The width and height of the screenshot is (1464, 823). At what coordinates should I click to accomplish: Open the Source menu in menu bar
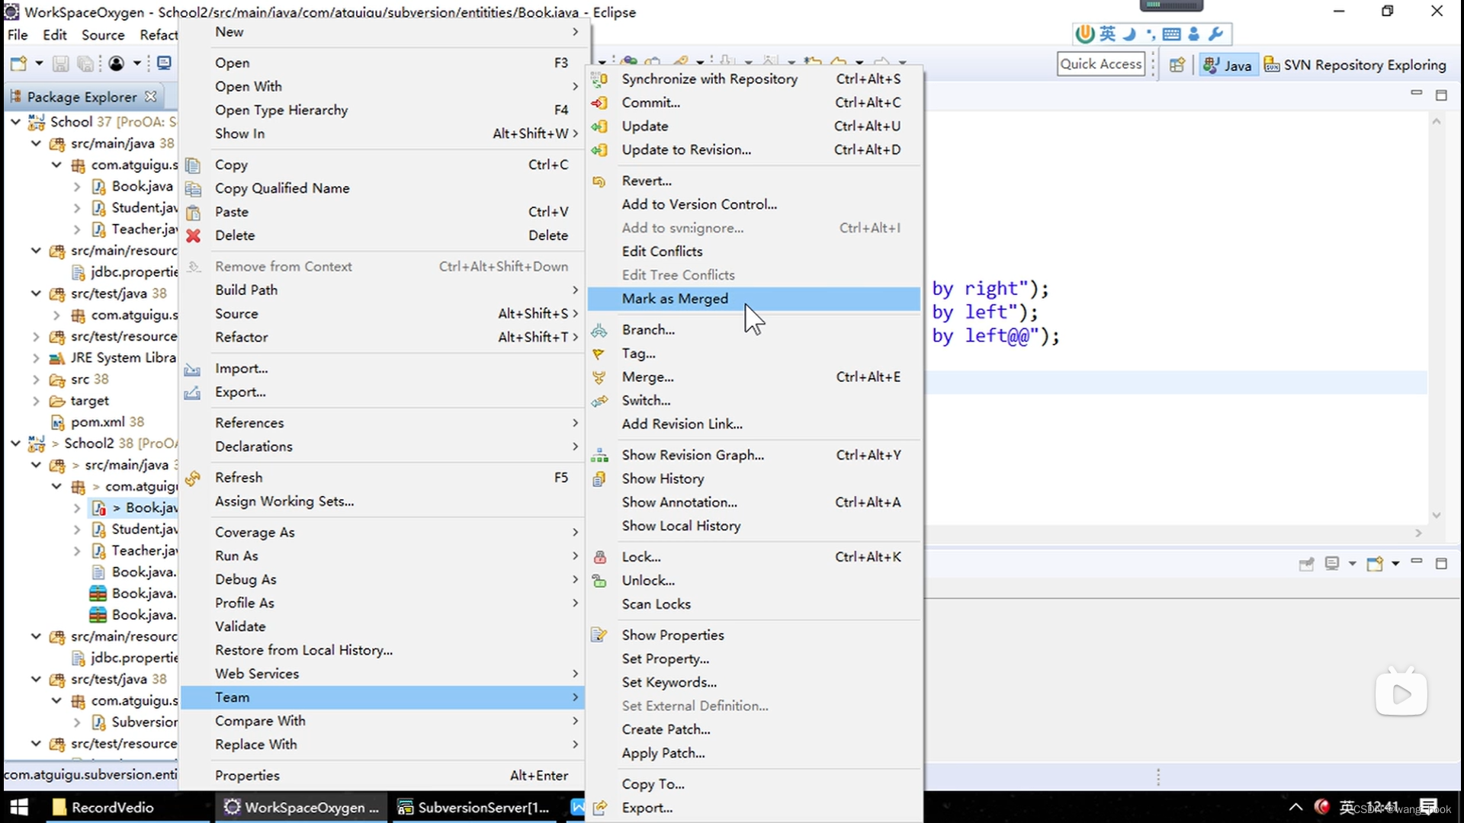pyautogui.click(x=103, y=35)
